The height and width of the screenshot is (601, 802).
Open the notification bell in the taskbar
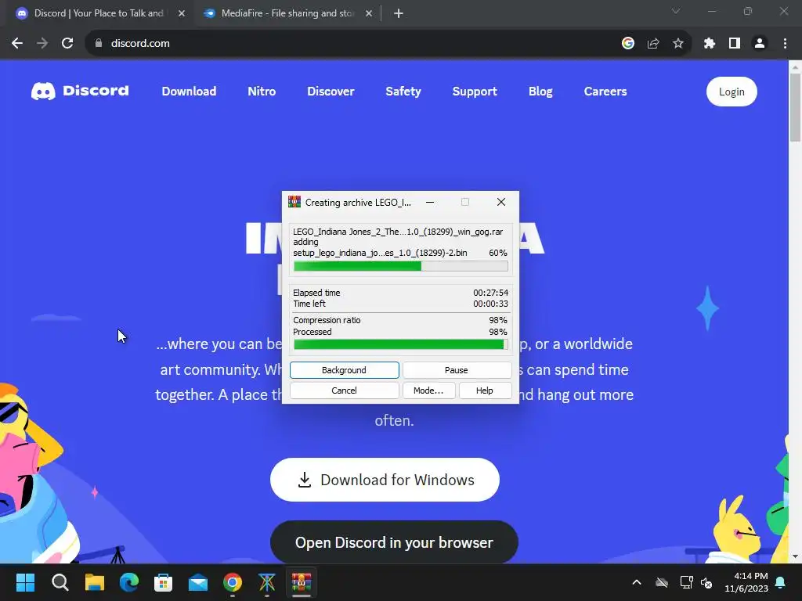tap(781, 582)
